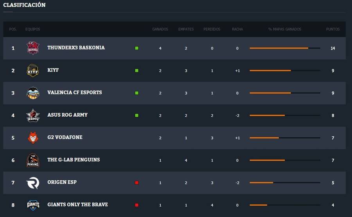Image resolution: width=352 pixels, height=217 pixels.
Task: Click the 5 points value for Origen ESP
Action: pos(333,183)
